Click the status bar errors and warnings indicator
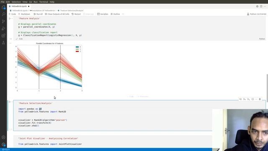268x151 pixels. point(6,149)
